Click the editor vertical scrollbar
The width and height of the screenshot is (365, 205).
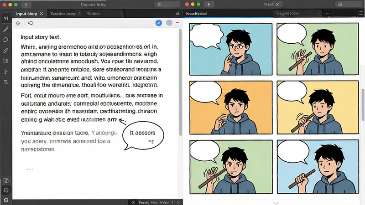180,82
